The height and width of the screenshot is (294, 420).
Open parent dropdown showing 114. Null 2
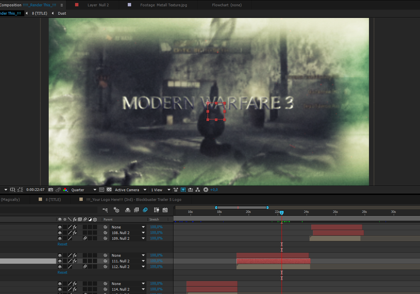pos(128,289)
